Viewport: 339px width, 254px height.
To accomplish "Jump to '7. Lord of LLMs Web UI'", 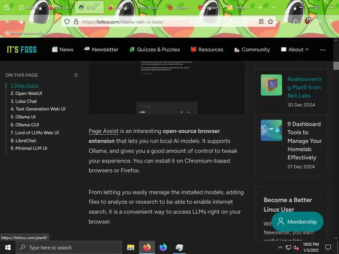I will [34, 133].
